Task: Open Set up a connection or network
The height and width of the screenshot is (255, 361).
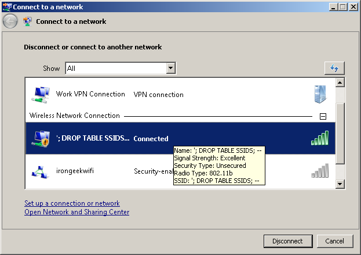Action: [x=72, y=203]
